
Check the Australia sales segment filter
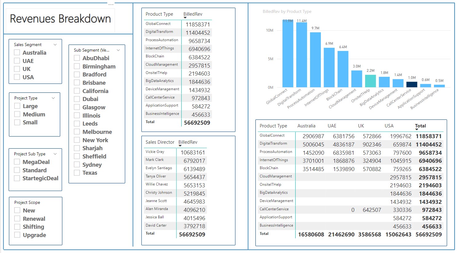(17, 53)
